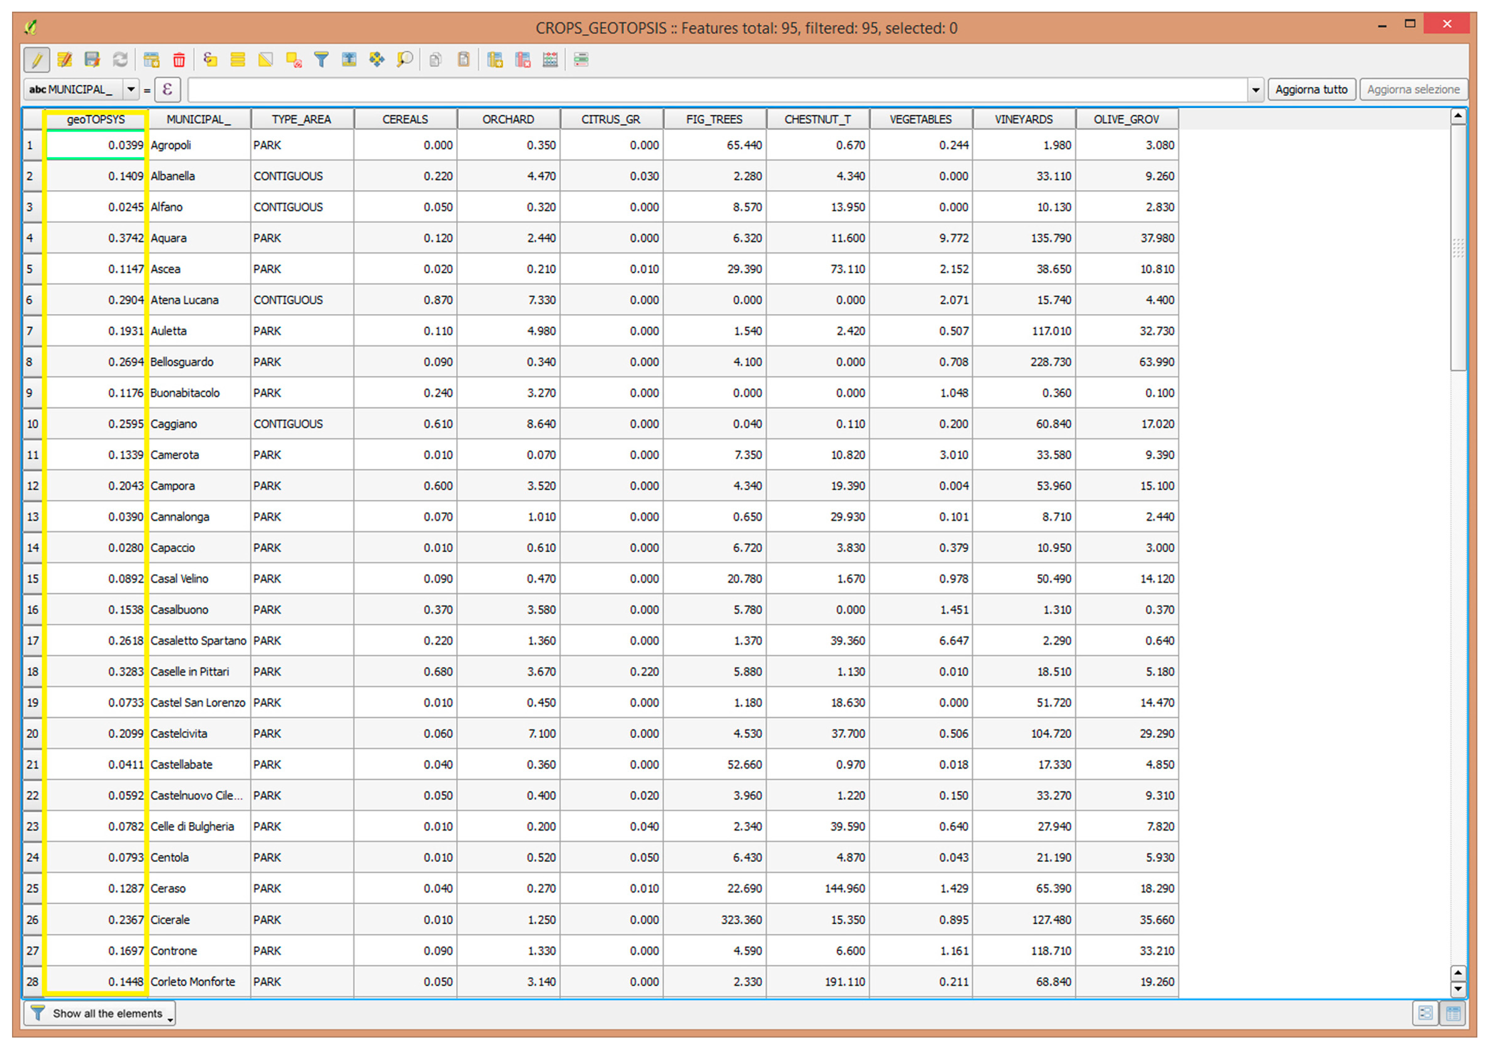Open the field calculator abacus icon
Image resolution: width=1487 pixels, height=1048 pixels.
pos(550,60)
